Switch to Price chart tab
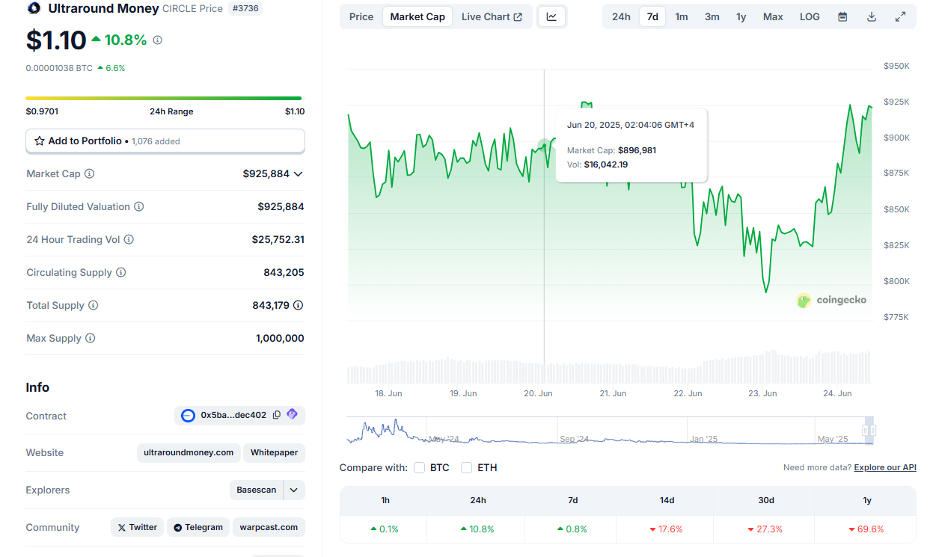The image size is (930, 557). [x=361, y=16]
